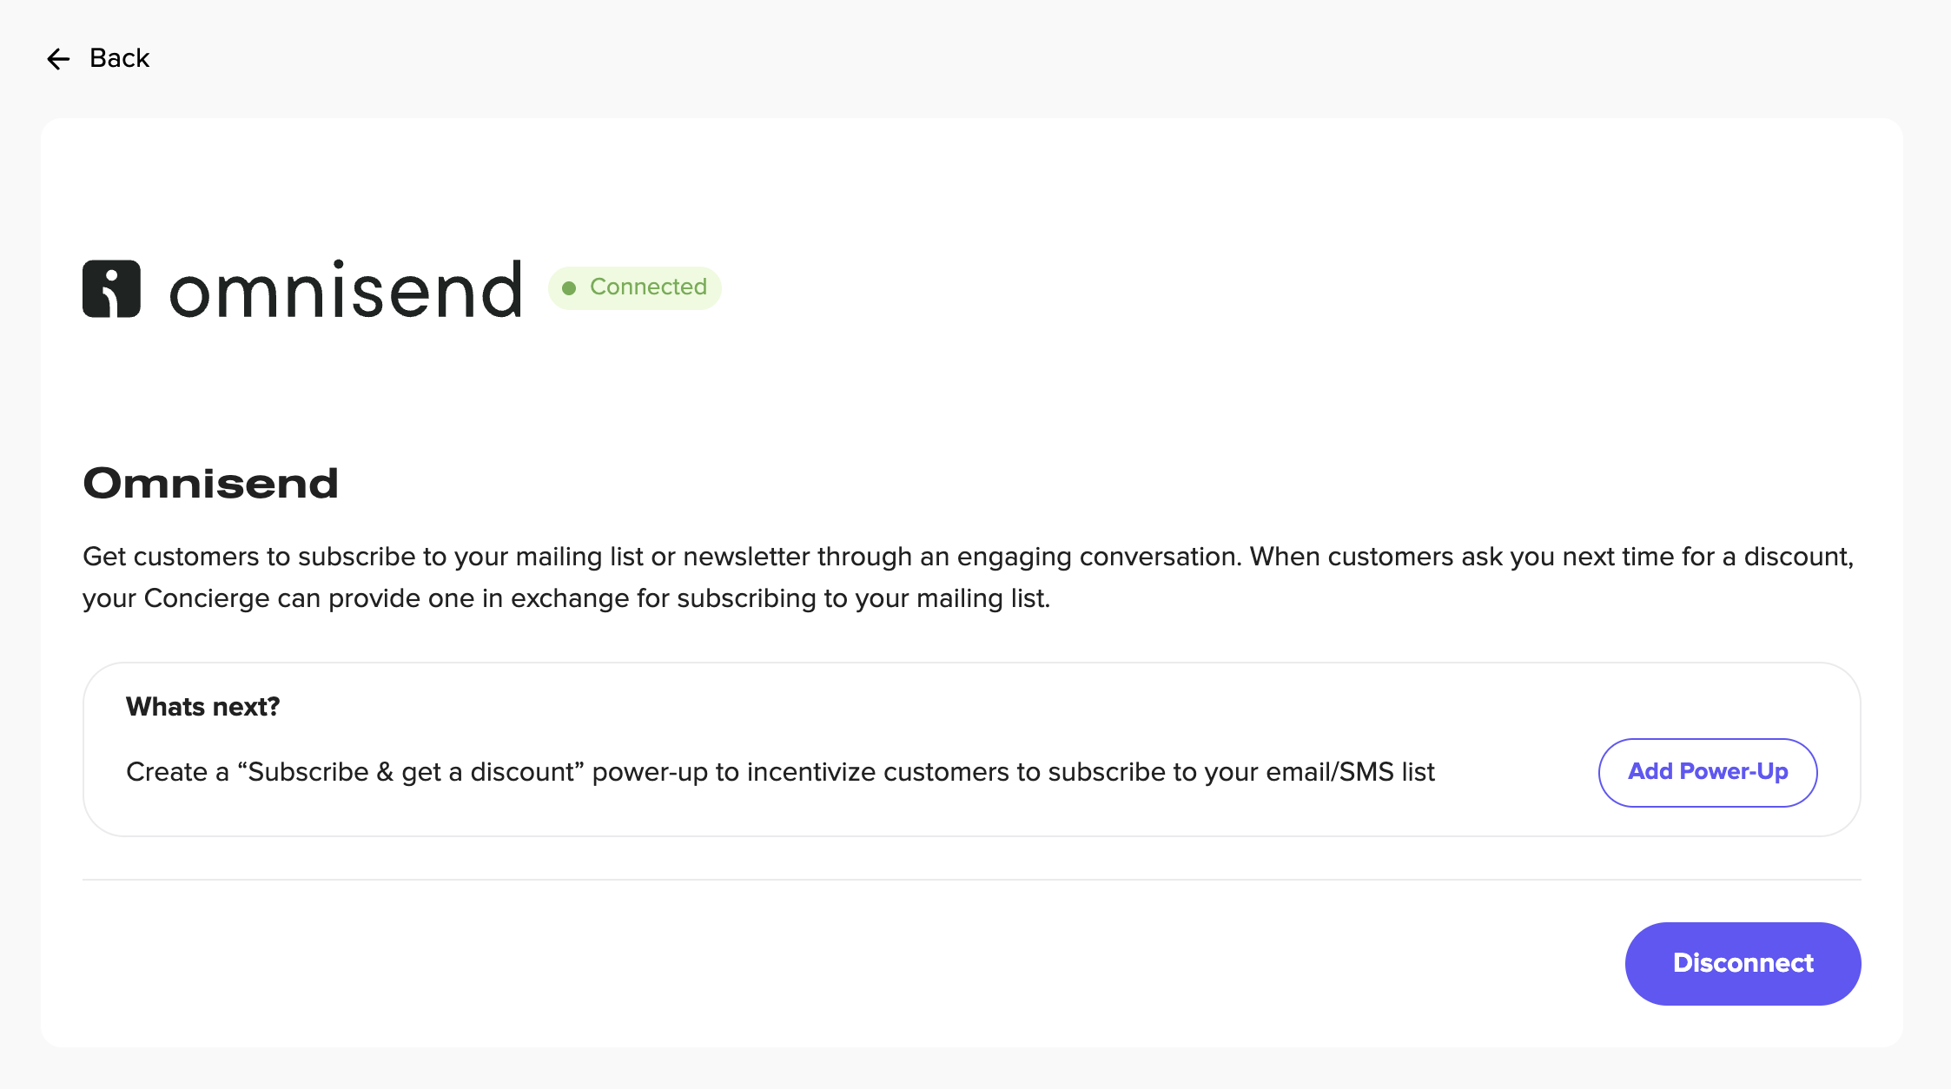Click the word "Concierge" in the description
1951x1089 pixels.
[x=207, y=598]
